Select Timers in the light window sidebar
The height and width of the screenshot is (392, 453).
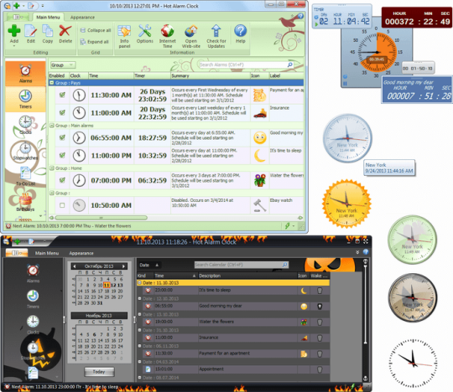pos(25,99)
